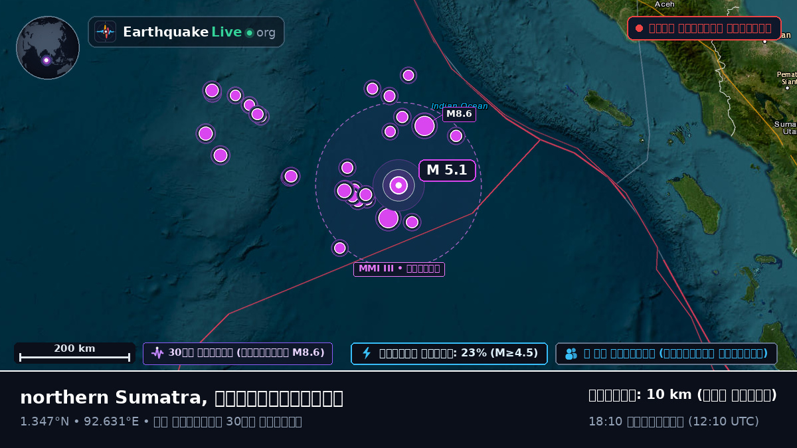Screen dimensions: 797x448
Task: Click the lightning bolt aftershock icon
Action: (x=366, y=353)
